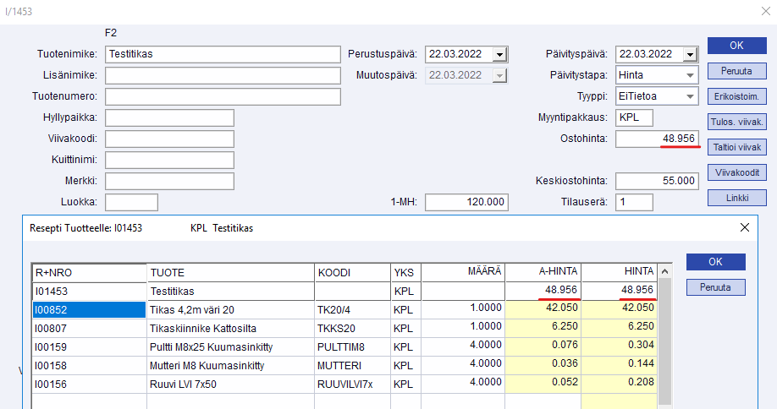
Task: Focus the Ostohinta price field
Action: [657, 139]
